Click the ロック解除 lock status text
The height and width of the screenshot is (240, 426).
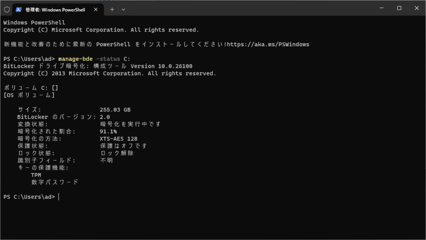[x=113, y=153]
